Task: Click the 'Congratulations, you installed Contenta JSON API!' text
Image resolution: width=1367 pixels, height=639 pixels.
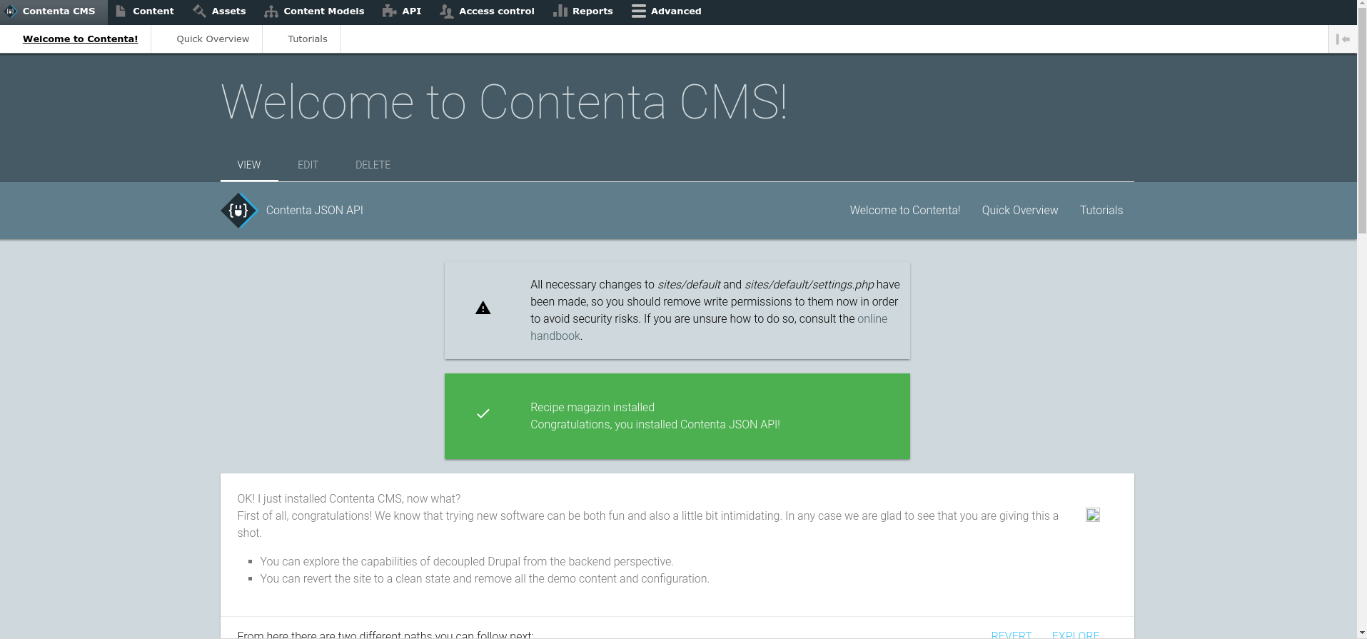Action: click(655, 425)
